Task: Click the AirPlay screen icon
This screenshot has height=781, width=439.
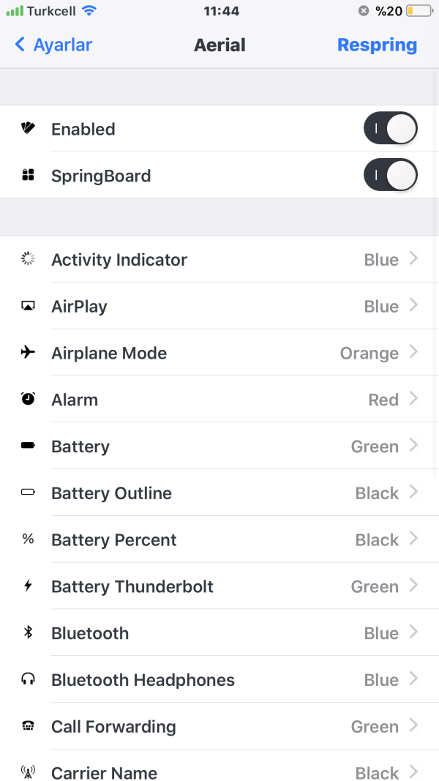Action: point(28,306)
